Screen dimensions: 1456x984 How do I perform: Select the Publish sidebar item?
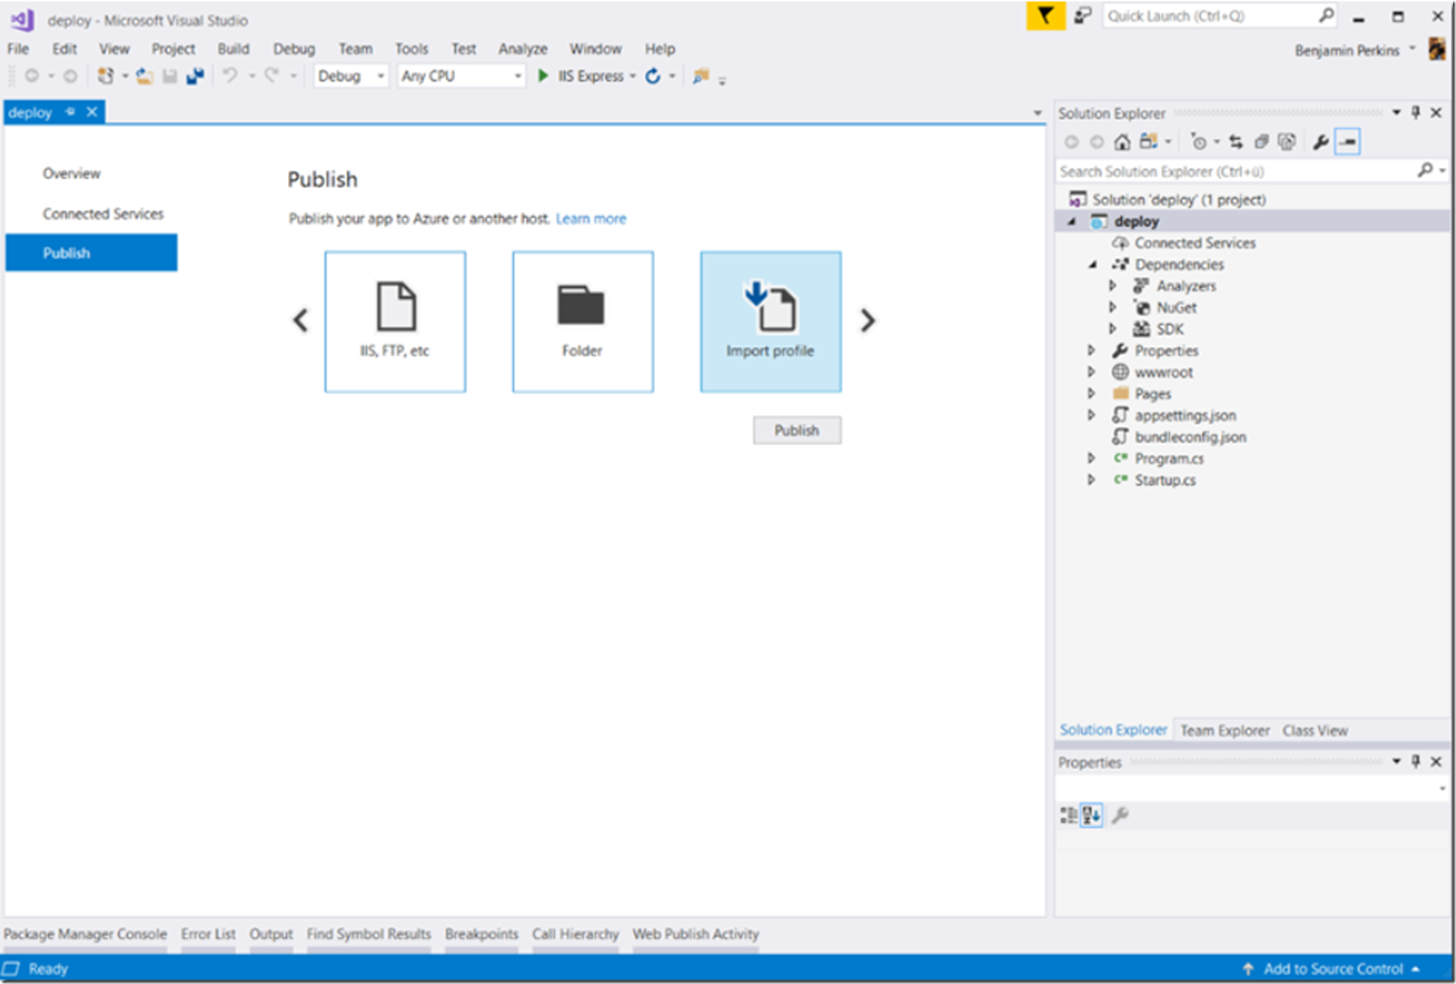(91, 253)
